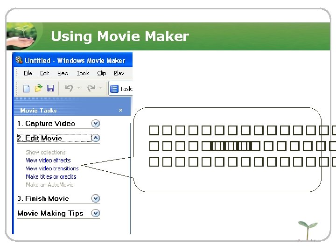
Task: Click the menu bar grip handle
Action: (x=17, y=73)
